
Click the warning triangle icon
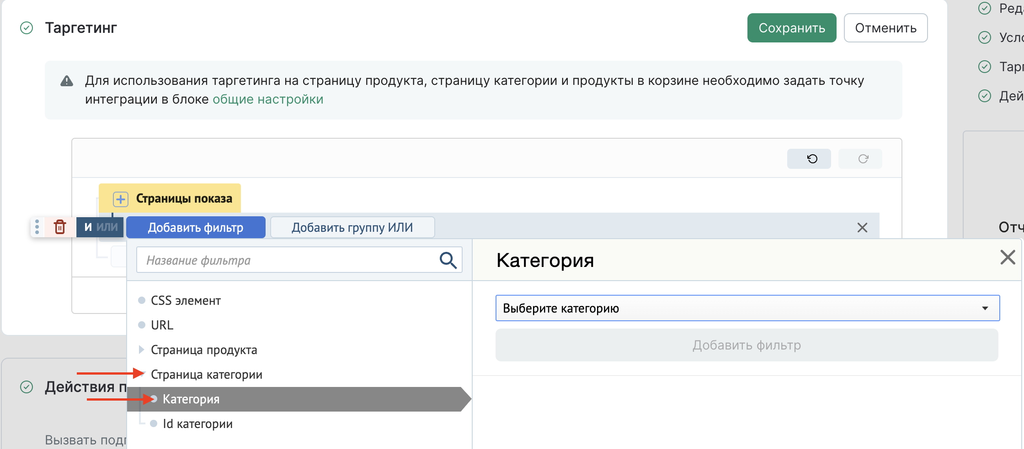(67, 81)
